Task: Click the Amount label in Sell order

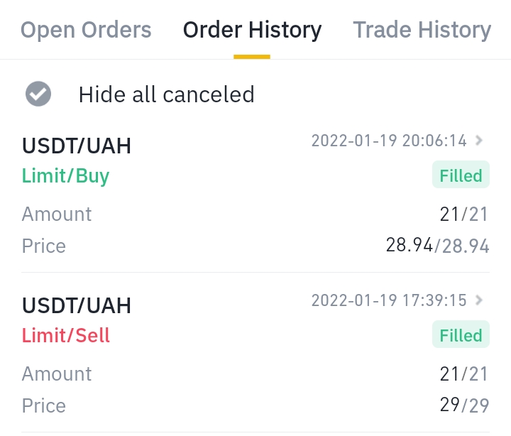Action: point(57,374)
